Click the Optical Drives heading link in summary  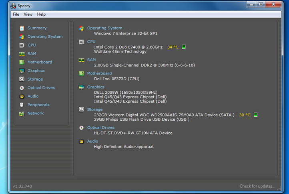(x=101, y=127)
